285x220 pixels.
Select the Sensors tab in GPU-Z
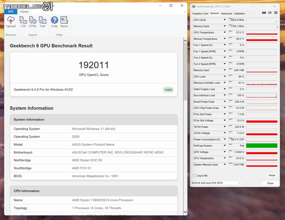pyautogui.click(x=214, y=13)
